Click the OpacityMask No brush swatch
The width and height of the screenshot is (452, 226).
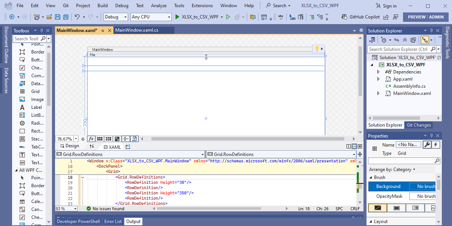(423, 196)
